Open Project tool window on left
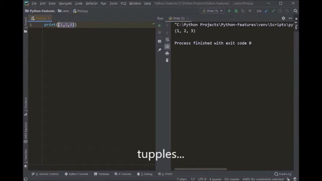Viewport: 322px width, 181px height. coord(26,25)
